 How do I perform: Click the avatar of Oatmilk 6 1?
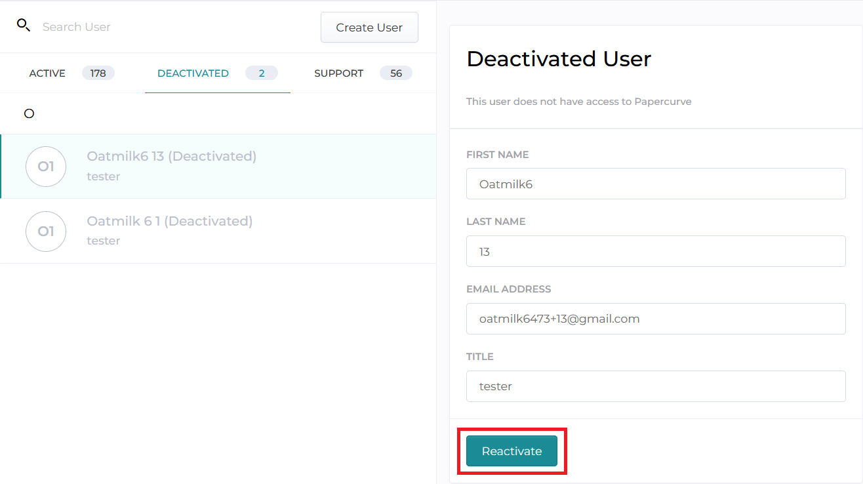[x=46, y=232]
